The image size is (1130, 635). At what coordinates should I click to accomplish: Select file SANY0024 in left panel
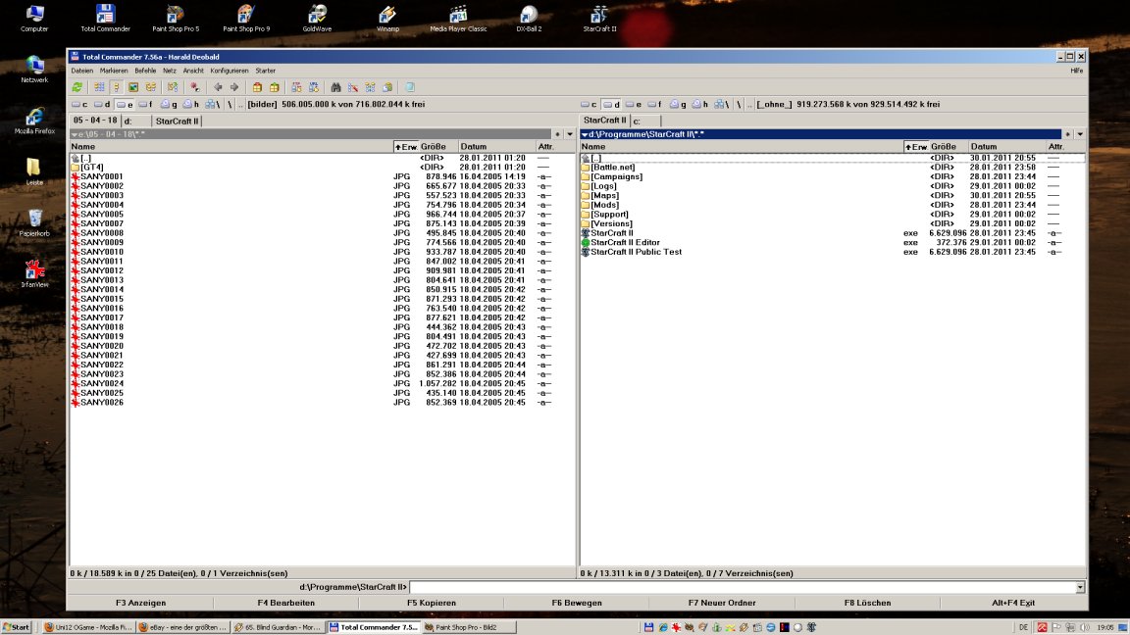click(x=102, y=384)
